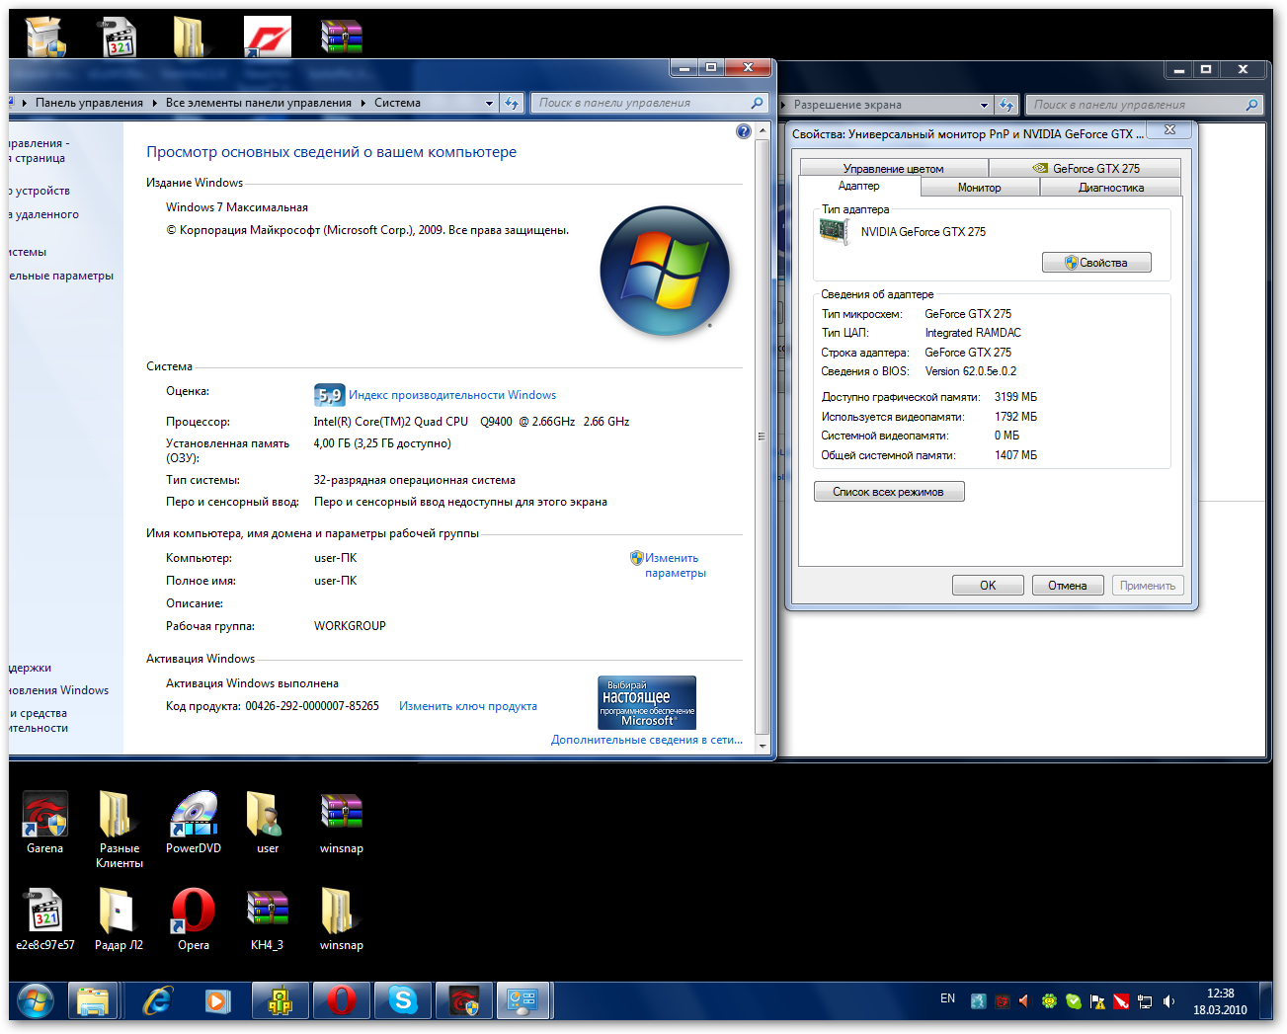Open the KH4_3 archive on desktop
The width and height of the screenshot is (1287, 1034).
tap(267, 919)
